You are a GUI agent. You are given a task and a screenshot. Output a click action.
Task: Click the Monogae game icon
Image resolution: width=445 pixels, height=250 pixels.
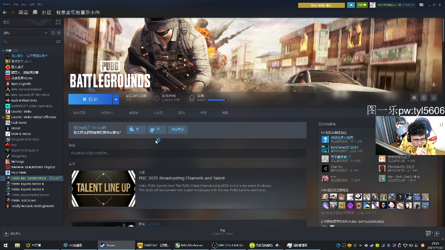coord(8,162)
